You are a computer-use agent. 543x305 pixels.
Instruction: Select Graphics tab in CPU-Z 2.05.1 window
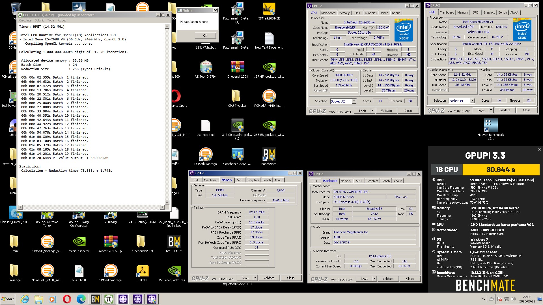click(370, 13)
